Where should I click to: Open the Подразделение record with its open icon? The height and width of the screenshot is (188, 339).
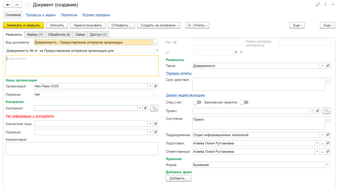328,135
